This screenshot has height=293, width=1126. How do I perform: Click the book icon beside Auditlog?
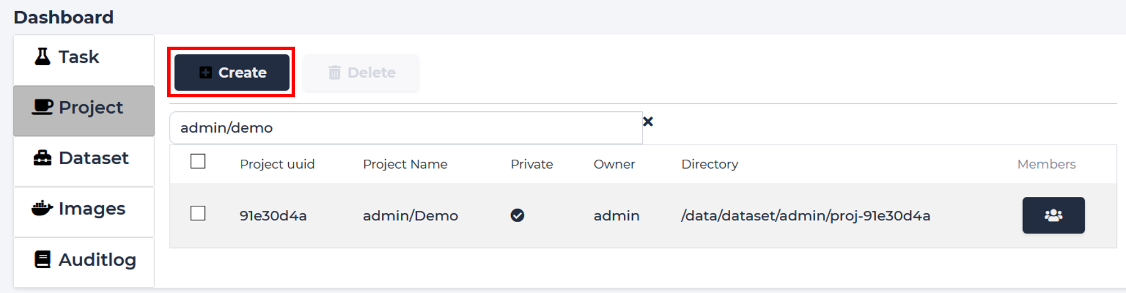click(42, 259)
